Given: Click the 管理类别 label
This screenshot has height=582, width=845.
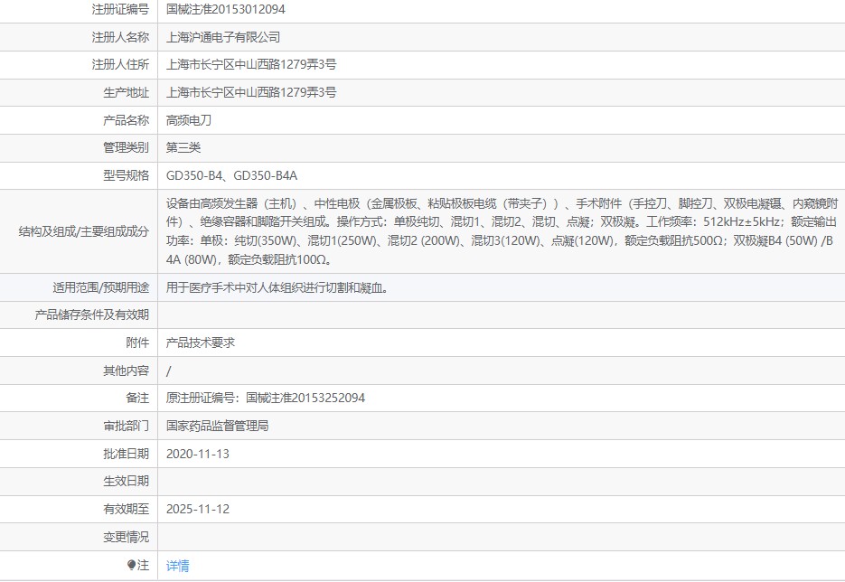Looking at the screenshot, I should pos(127,147).
